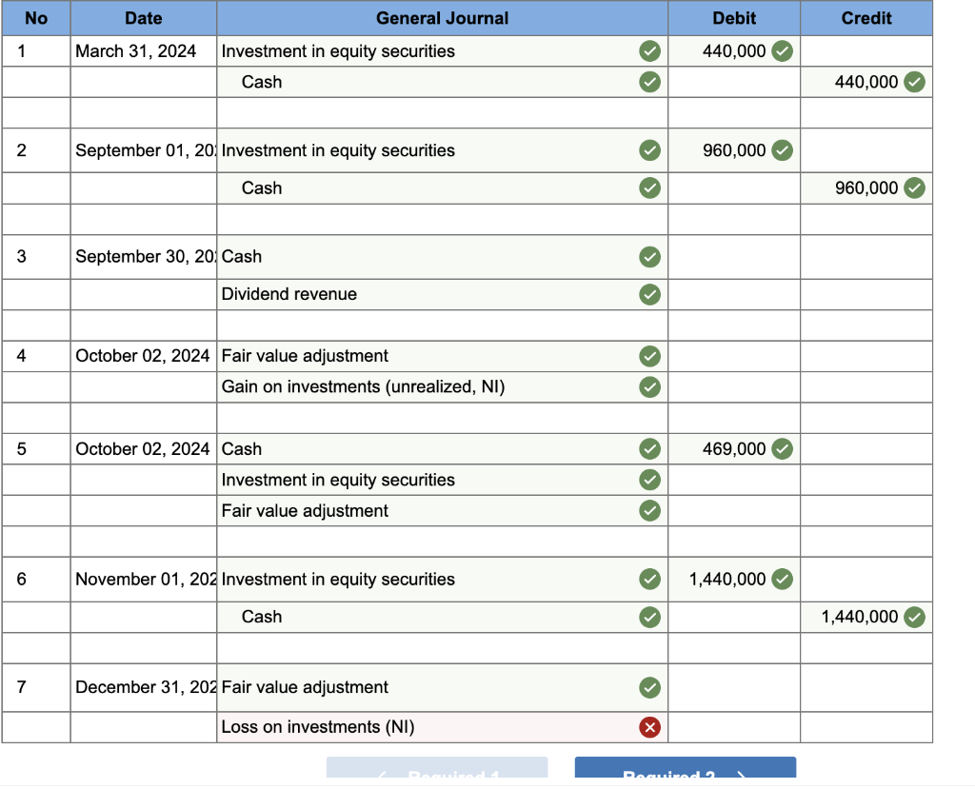
Task: Click green check beside entry 6 Cash account
Action: (649, 618)
